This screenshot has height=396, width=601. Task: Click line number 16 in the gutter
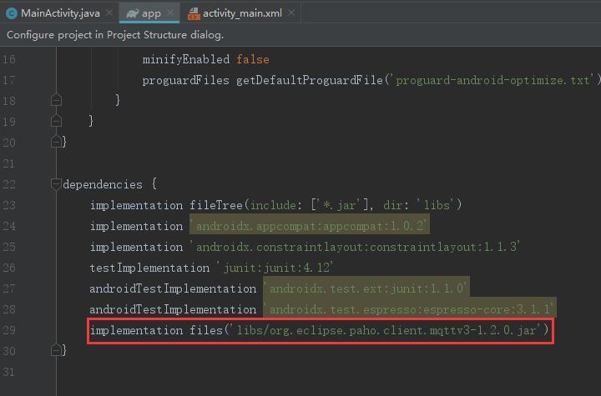(9, 59)
